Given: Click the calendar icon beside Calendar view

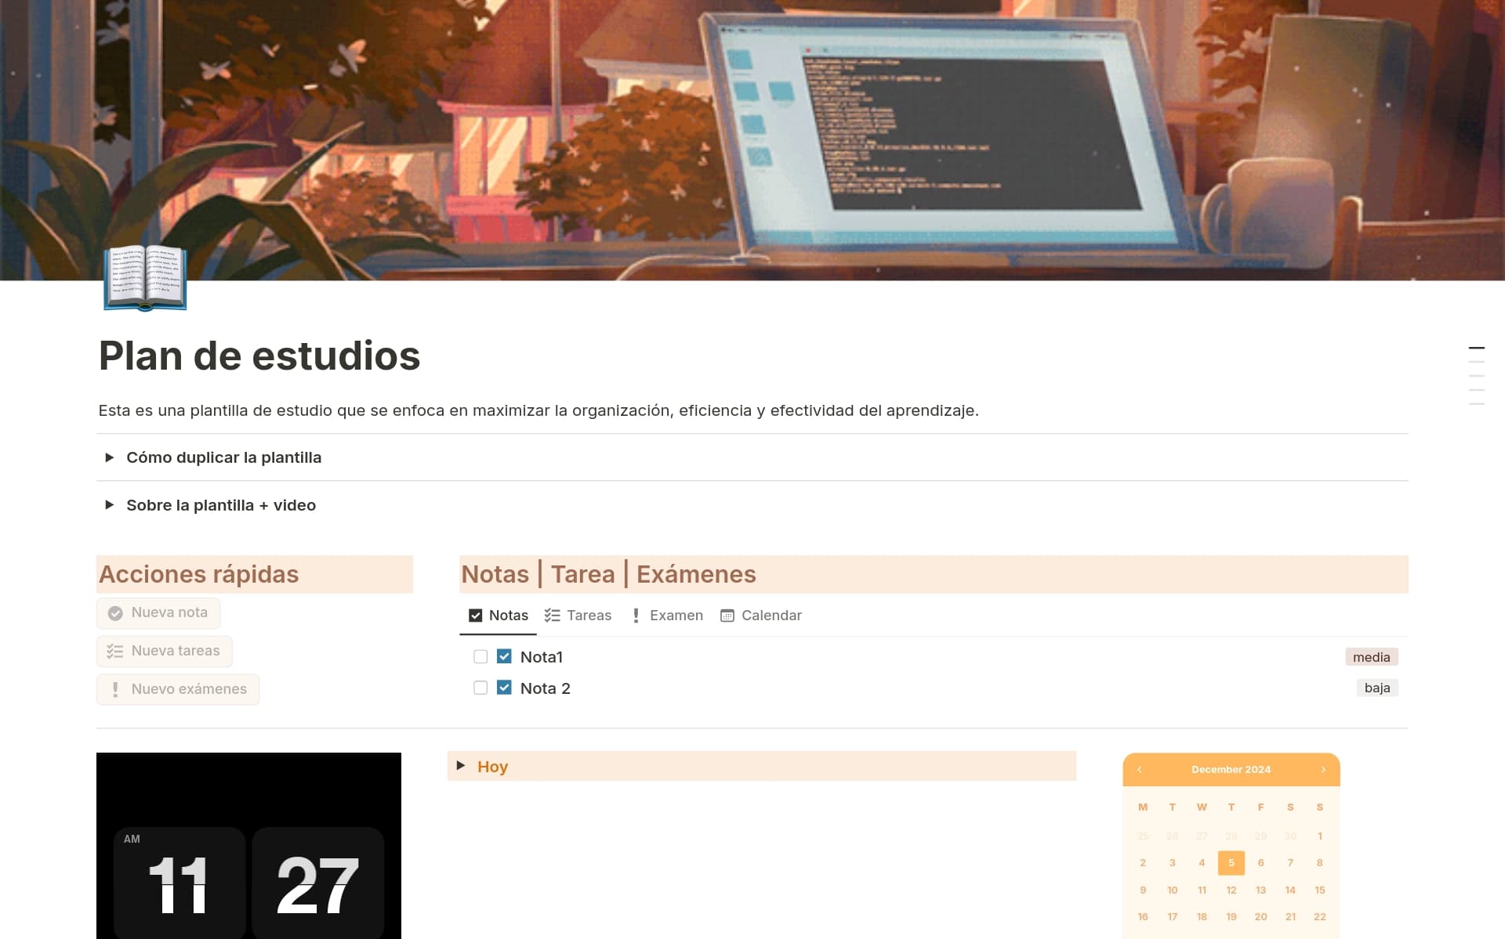Looking at the screenshot, I should click(x=726, y=616).
